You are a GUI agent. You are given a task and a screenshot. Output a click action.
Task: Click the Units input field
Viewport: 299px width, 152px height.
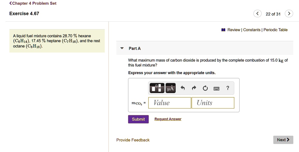213,103
